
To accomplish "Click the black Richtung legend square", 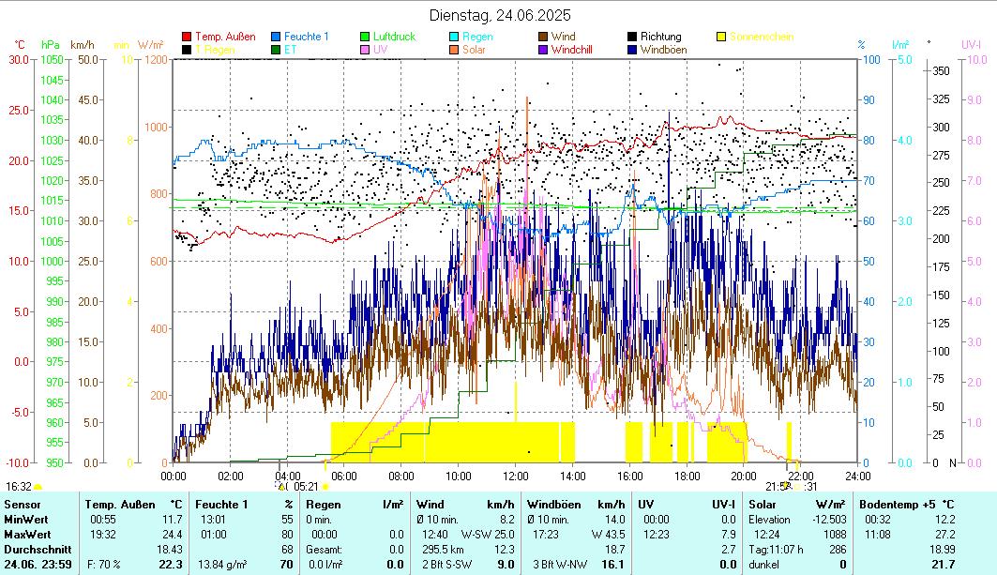I will tap(632, 37).
